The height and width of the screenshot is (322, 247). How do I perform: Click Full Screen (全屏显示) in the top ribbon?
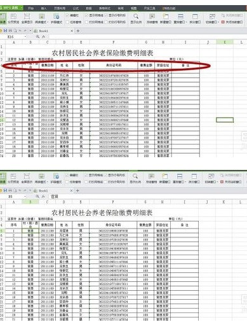(x=27, y=18)
